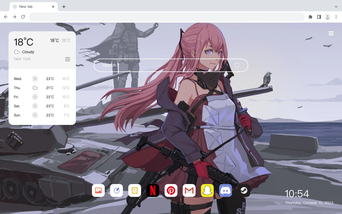Toggle the browser side panel icon

(x=319, y=17)
